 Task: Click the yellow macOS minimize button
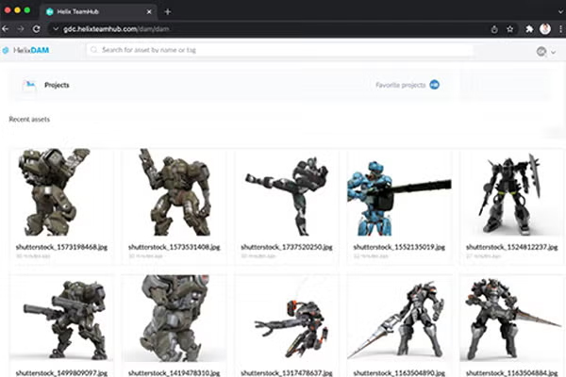point(17,10)
